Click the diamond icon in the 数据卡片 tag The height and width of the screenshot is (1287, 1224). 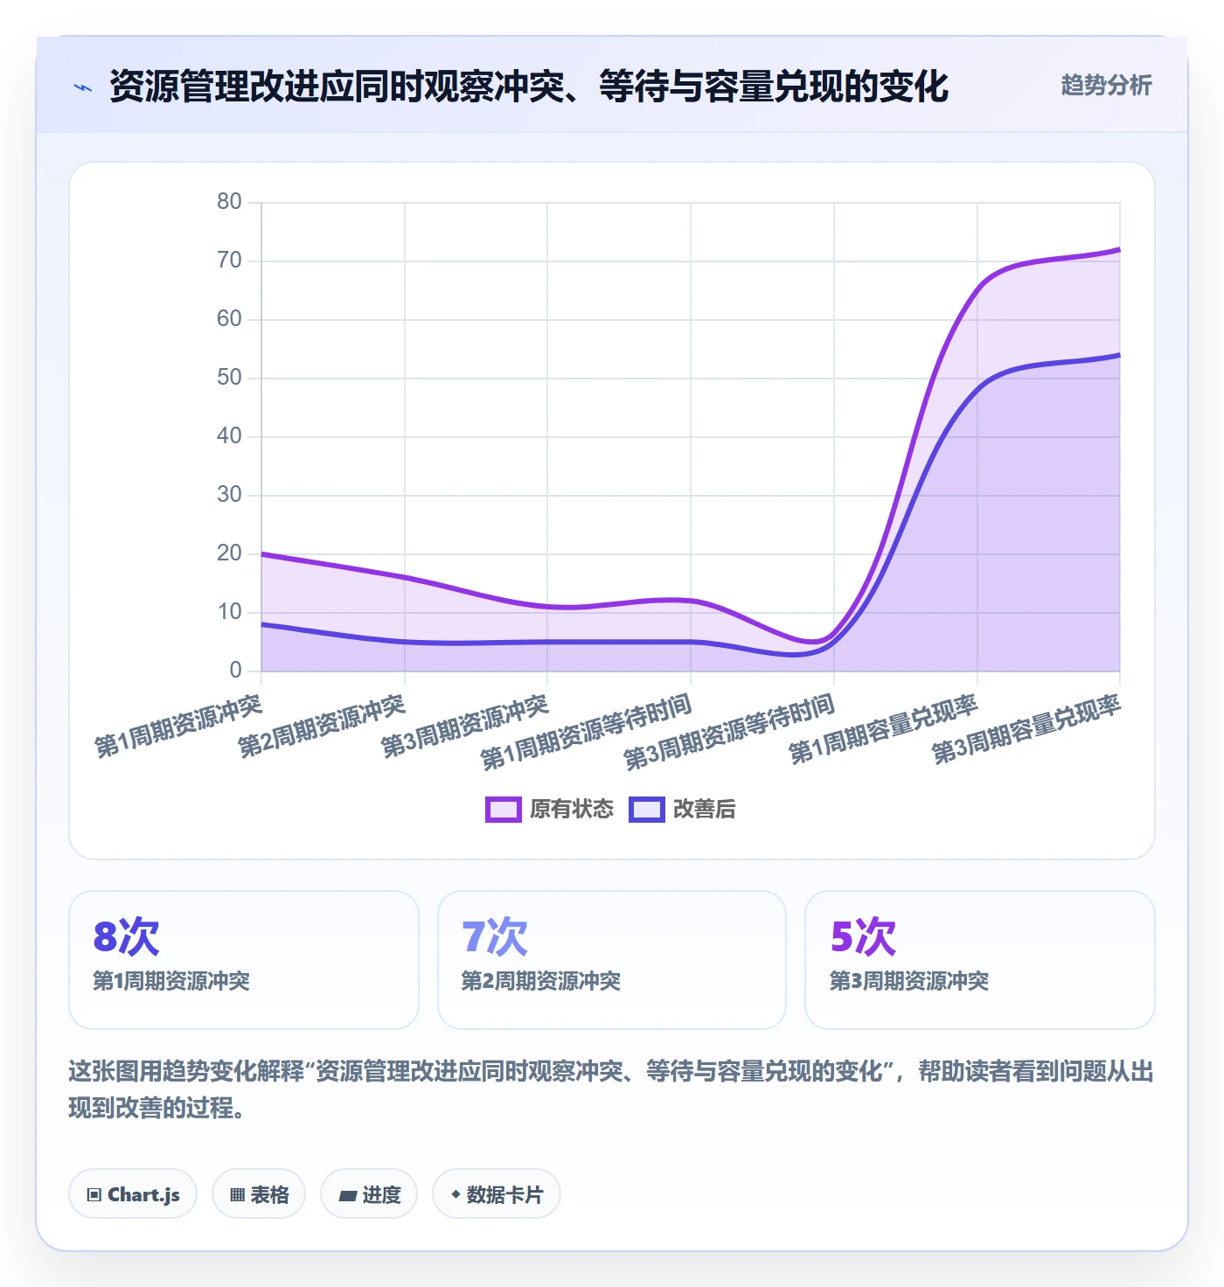(x=456, y=1194)
